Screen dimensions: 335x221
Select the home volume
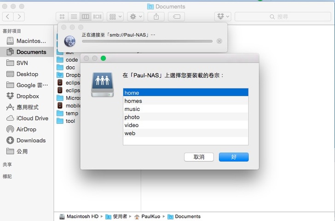[x=185, y=93]
